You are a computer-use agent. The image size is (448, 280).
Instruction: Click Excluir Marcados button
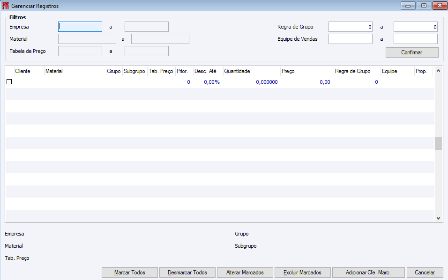click(302, 273)
